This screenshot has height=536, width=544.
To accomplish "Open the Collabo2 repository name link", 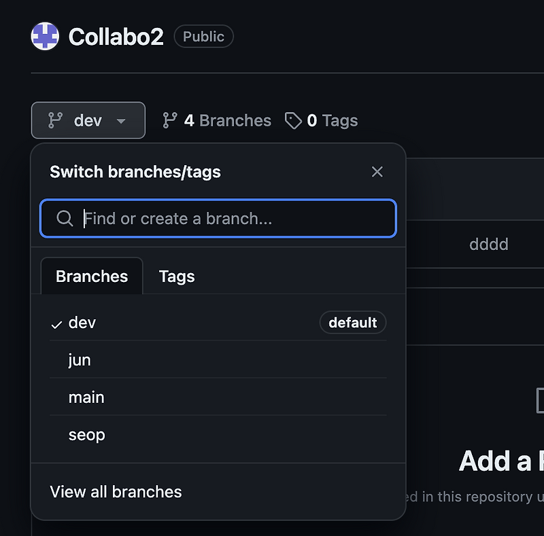I will (x=116, y=37).
